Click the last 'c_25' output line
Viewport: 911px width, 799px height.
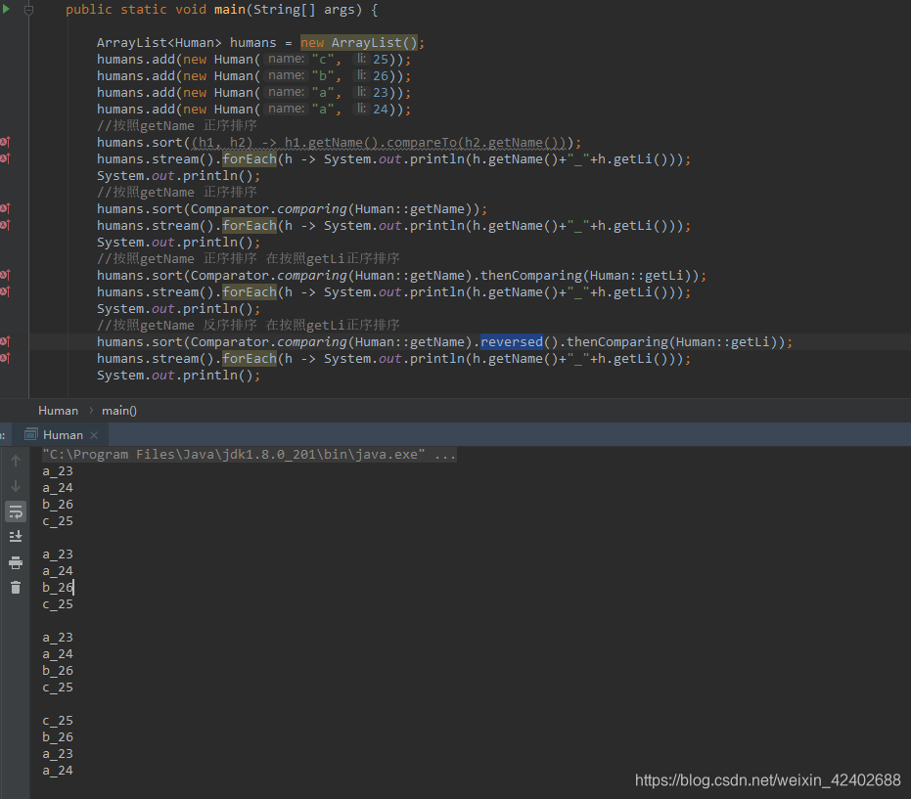click(58, 721)
